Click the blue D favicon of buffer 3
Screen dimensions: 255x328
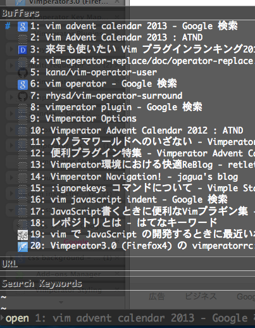(23, 50)
